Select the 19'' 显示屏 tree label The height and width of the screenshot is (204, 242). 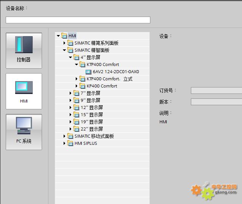click(x=92, y=122)
